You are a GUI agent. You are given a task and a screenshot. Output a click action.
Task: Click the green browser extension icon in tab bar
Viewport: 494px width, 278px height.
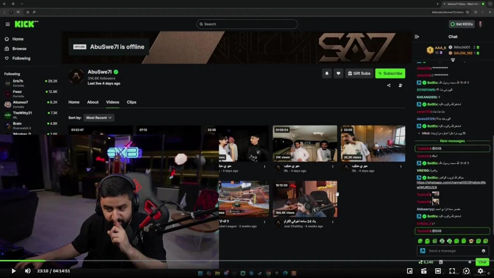click(x=483, y=4)
